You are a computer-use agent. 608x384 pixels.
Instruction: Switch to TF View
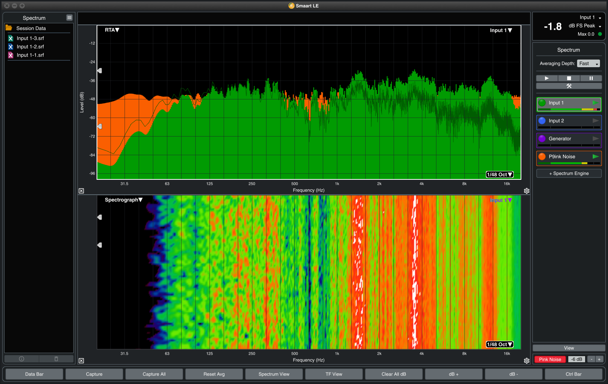[334, 374]
